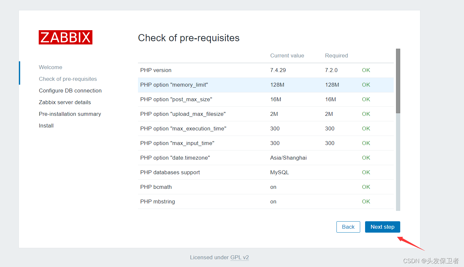Viewport: 464px width, 267px height.
Task: Click OK status in PHP mbstring row
Action: (366, 201)
